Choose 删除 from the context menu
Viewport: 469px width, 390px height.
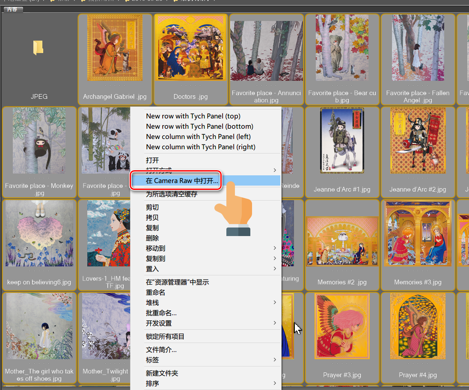click(x=152, y=238)
